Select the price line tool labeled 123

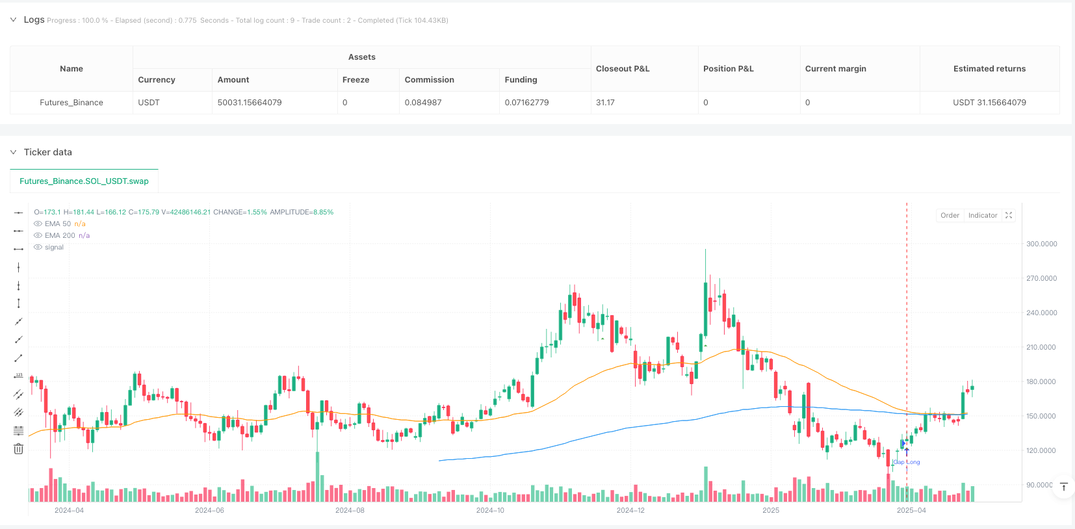[x=18, y=376]
